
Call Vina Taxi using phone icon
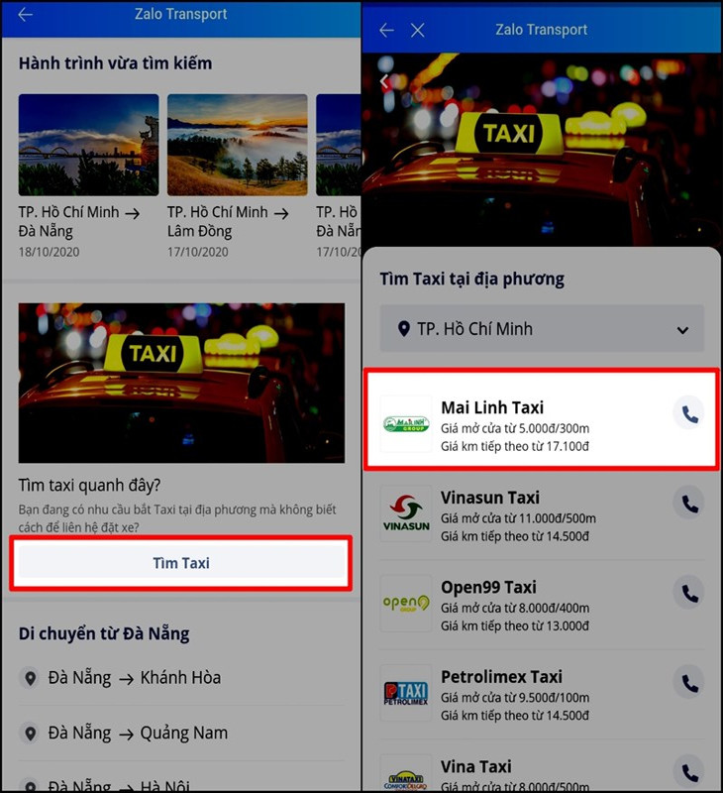click(x=689, y=772)
